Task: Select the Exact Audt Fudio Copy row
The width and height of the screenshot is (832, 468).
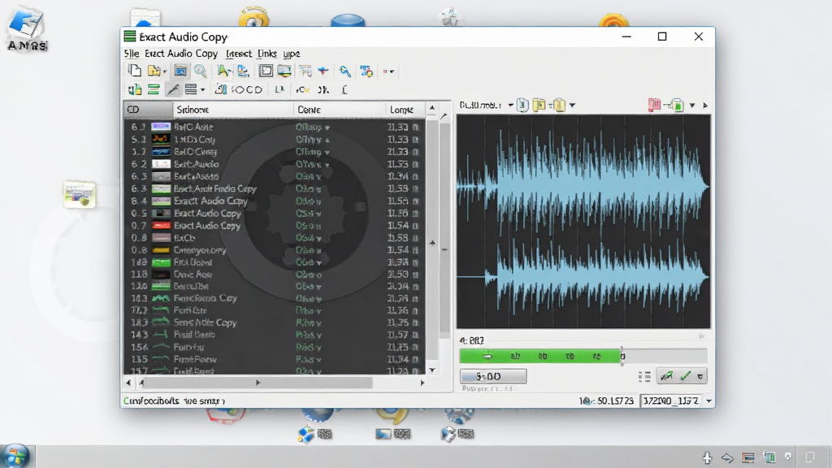Action: click(275, 188)
